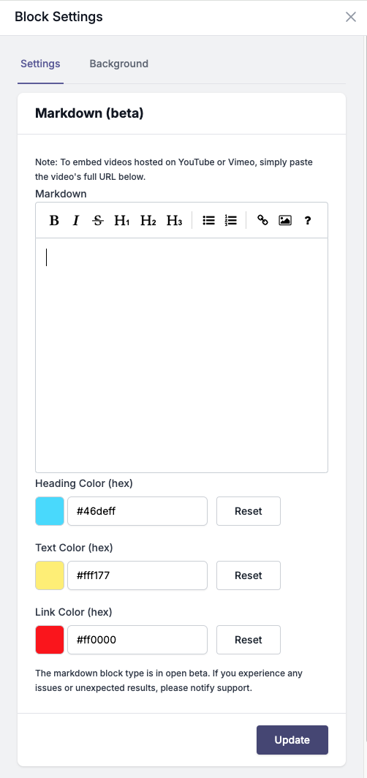The width and height of the screenshot is (367, 778).
Task: Insert a numbered list
Action: coord(230,220)
